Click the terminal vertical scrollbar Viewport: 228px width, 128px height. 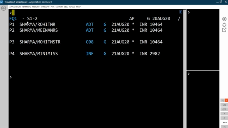185,69
